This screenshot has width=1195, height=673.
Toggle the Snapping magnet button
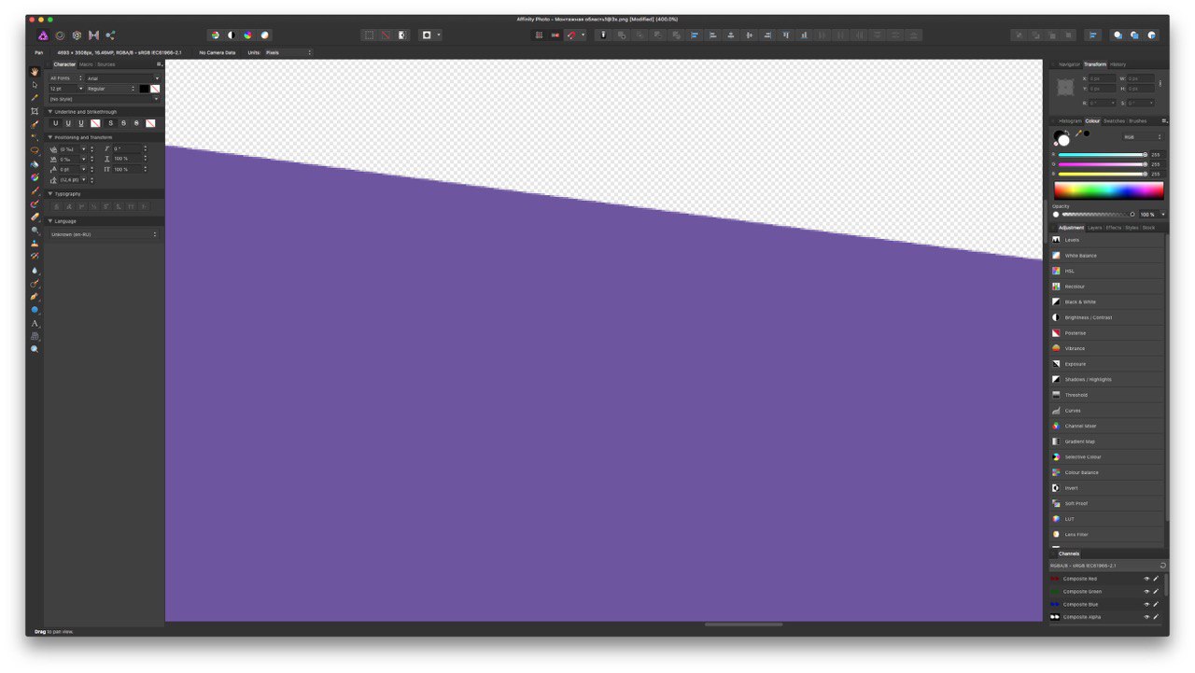(570, 35)
